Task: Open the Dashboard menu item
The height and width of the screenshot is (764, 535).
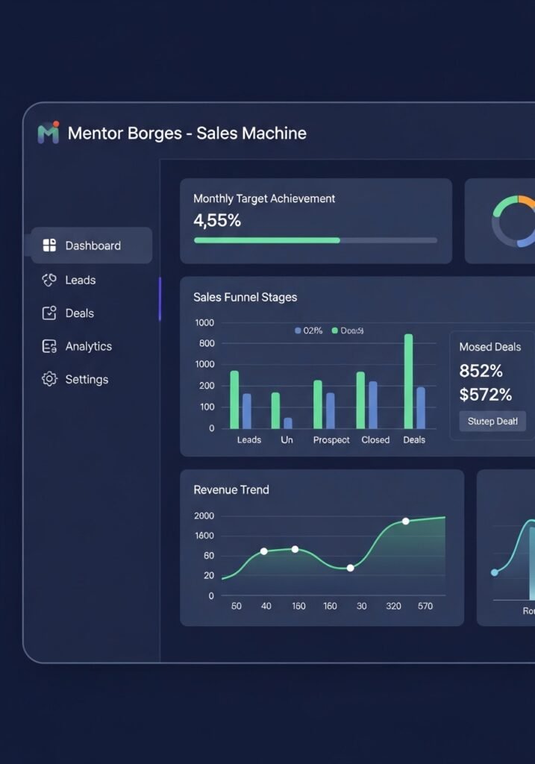Action: (x=93, y=245)
